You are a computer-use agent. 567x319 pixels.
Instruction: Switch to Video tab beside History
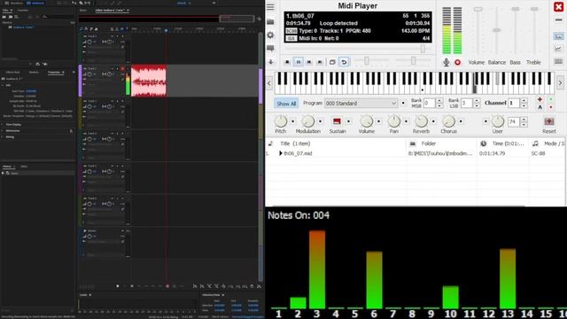[24, 167]
